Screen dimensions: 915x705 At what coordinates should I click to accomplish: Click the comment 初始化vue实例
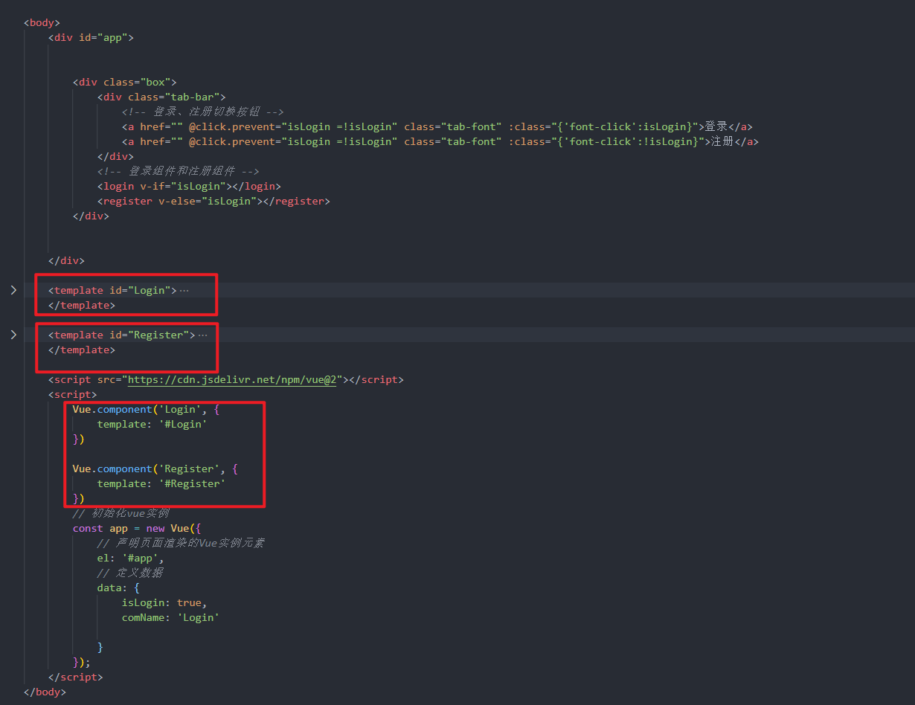point(121,513)
